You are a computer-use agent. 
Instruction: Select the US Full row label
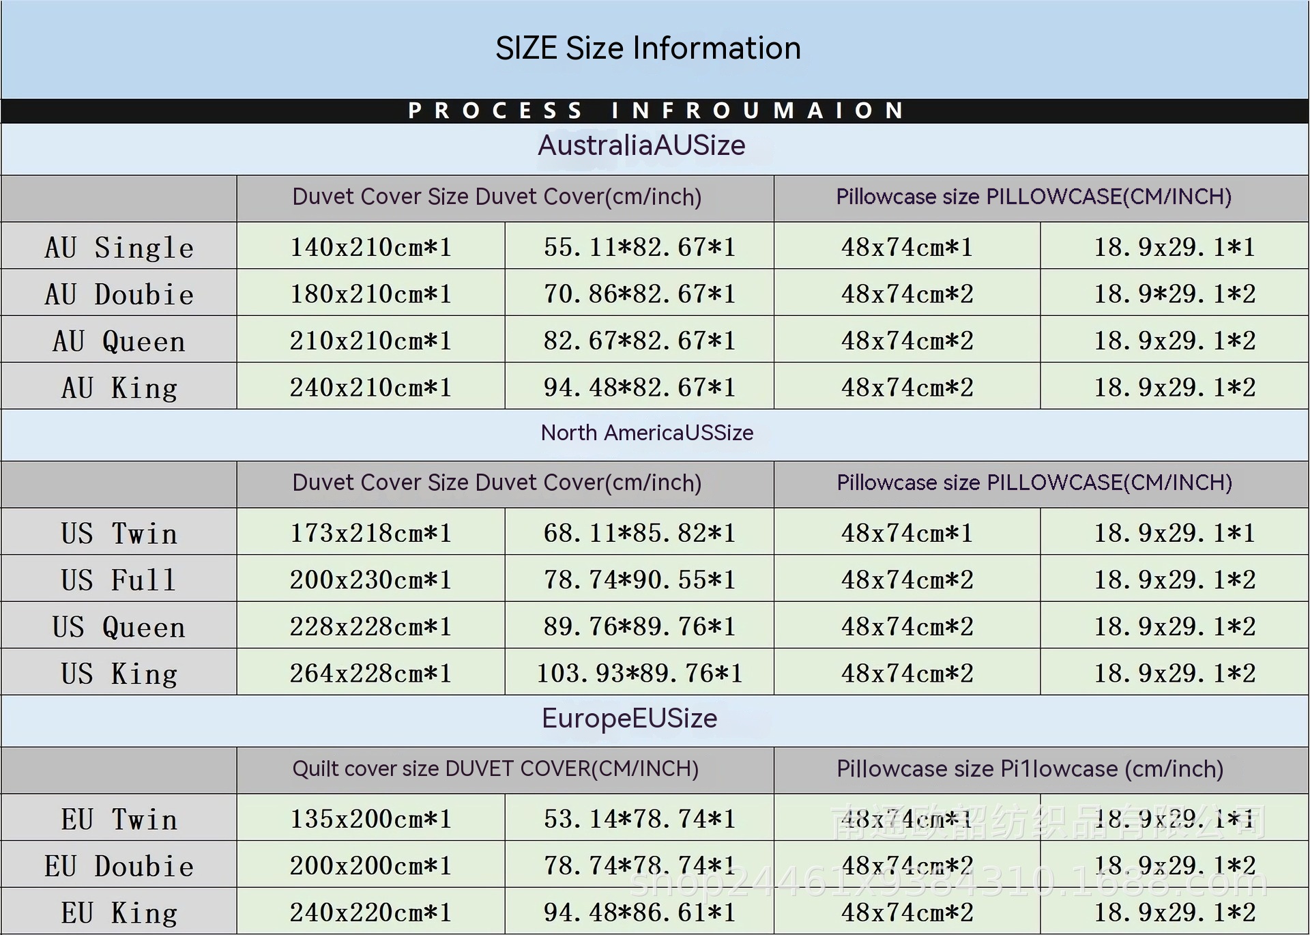(119, 580)
